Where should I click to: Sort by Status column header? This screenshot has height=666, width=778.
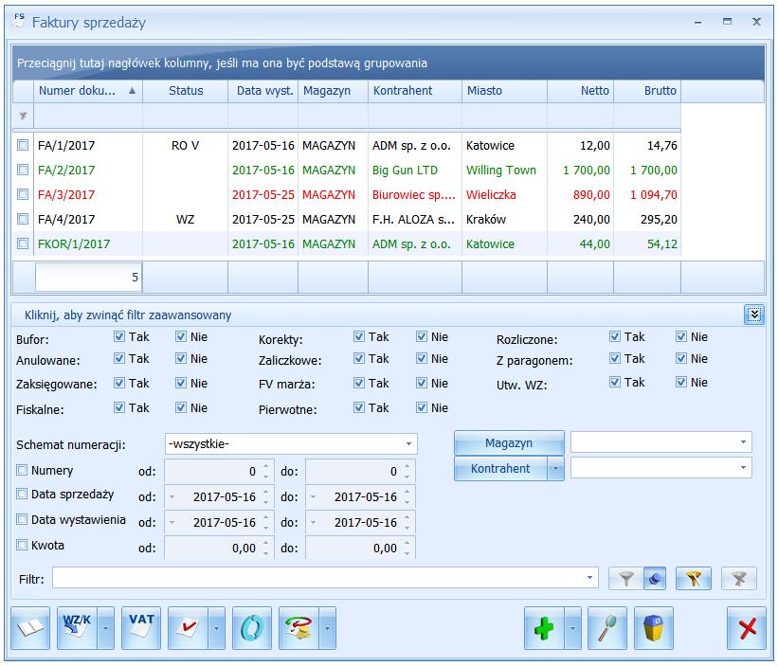[x=186, y=91]
